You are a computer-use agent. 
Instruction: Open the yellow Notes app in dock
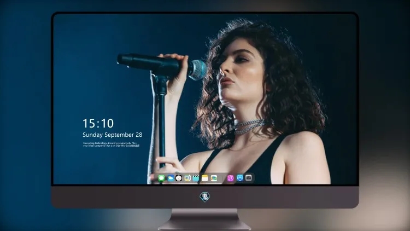click(205, 178)
